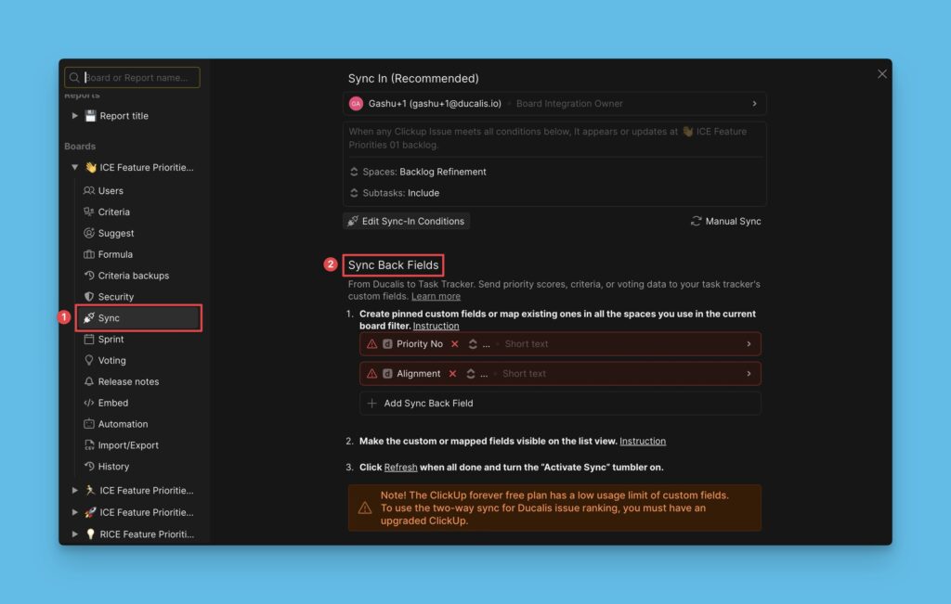Collapse the first ICE Feature Priorities board
The image size is (951, 604).
(75, 168)
